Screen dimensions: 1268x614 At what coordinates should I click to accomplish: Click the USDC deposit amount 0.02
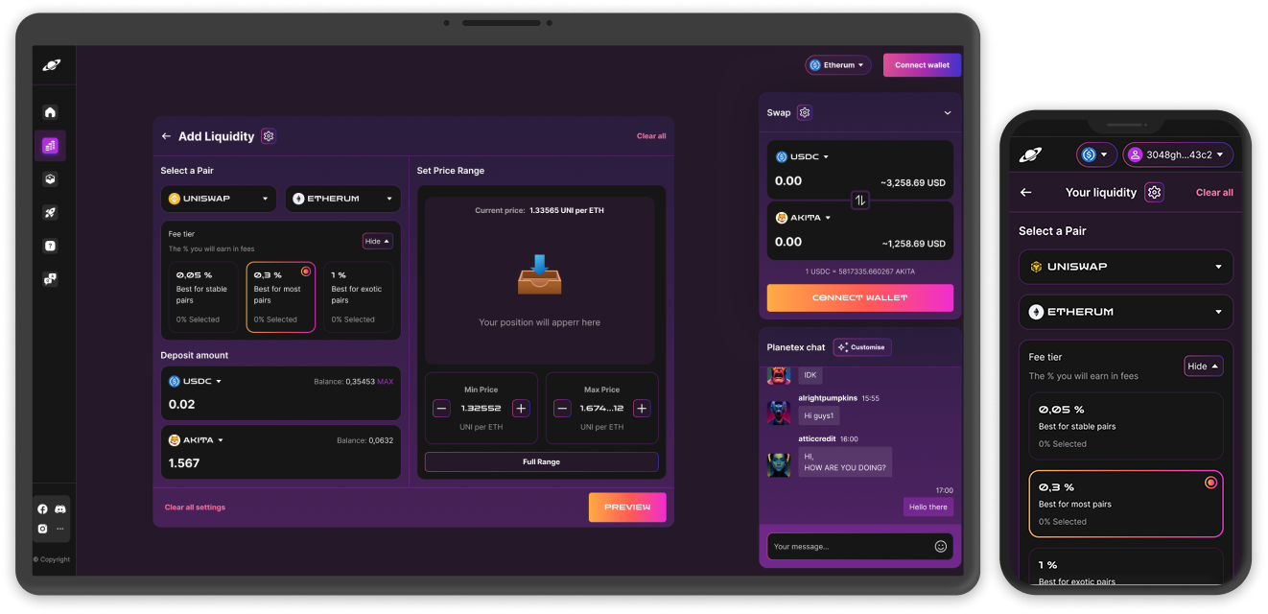coord(182,405)
